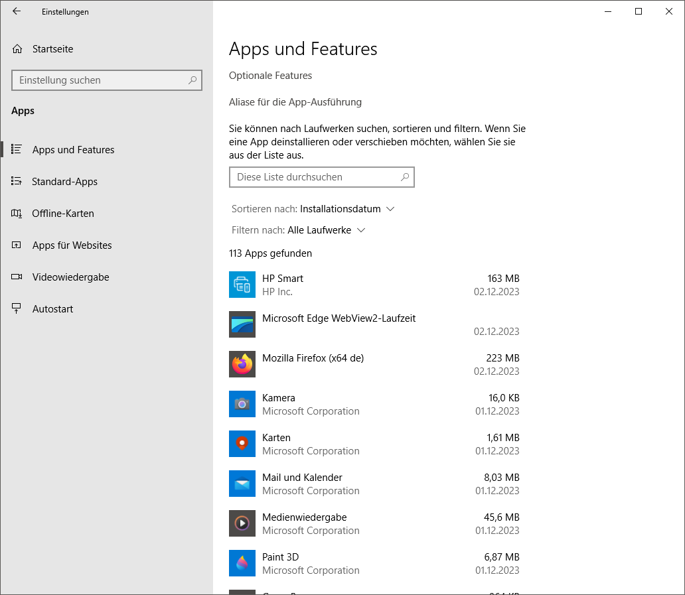Screen dimensions: 685x595
Task: Select Kamera entry name
Action: coord(279,398)
